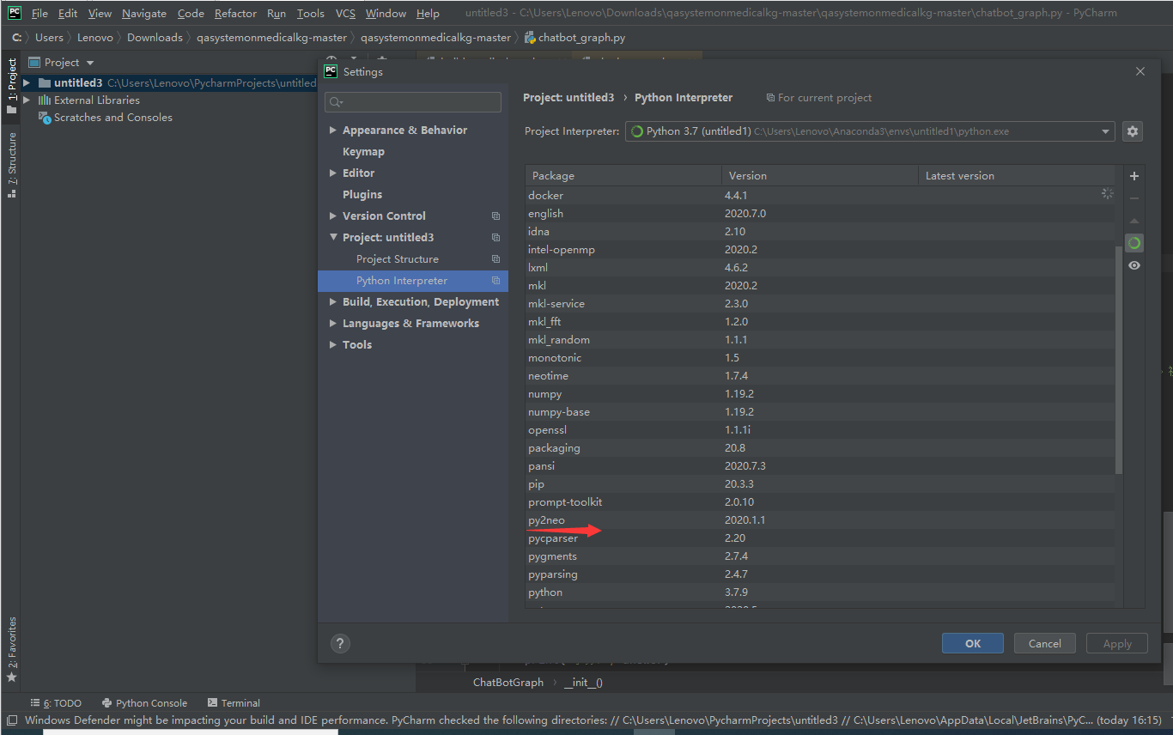Click the upgrade package arrow icon

click(x=1133, y=221)
